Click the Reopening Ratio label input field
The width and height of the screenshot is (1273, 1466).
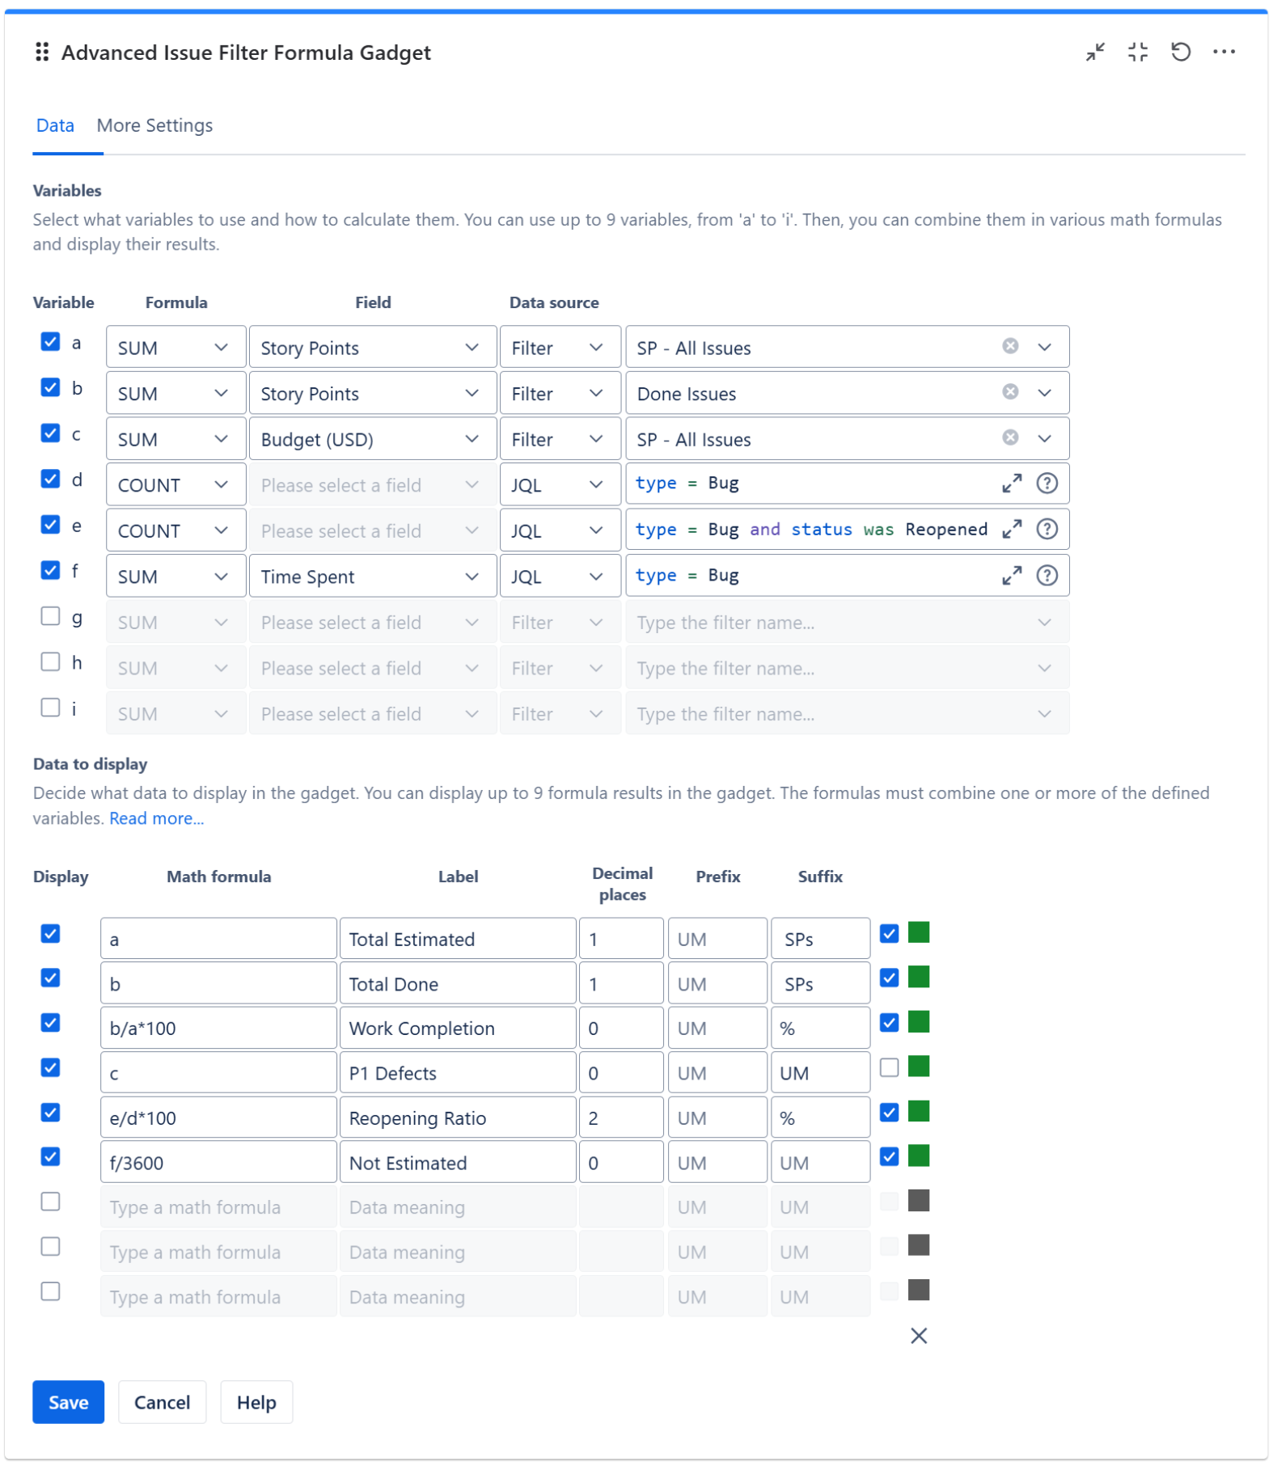[457, 1118]
